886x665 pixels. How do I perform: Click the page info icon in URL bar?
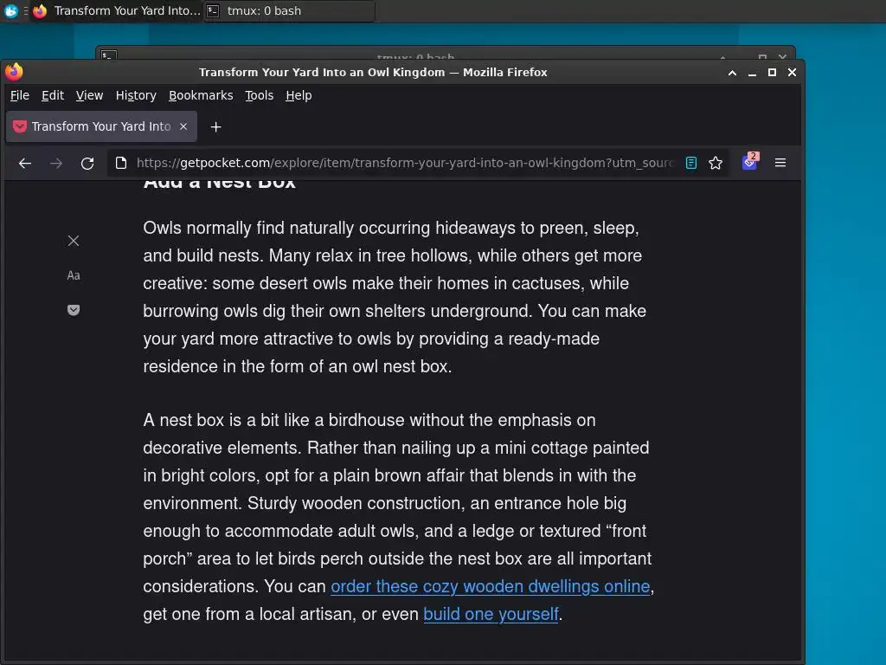pyautogui.click(x=121, y=163)
